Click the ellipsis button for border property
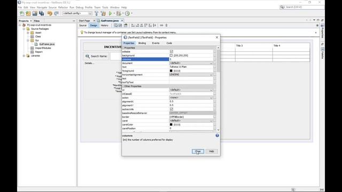 pyautogui.click(x=215, y=117)
